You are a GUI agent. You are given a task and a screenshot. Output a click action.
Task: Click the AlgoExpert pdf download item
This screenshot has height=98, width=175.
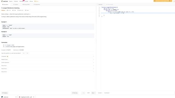[26, 97]
